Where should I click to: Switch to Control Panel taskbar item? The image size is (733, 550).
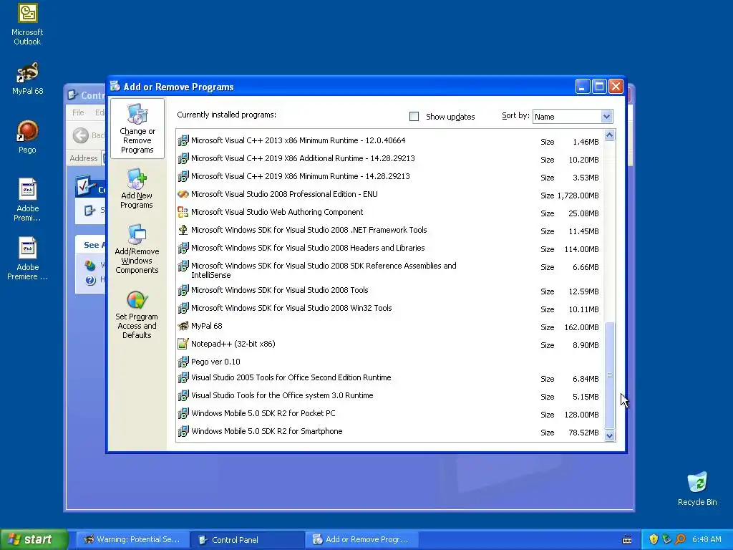point(247,539)
